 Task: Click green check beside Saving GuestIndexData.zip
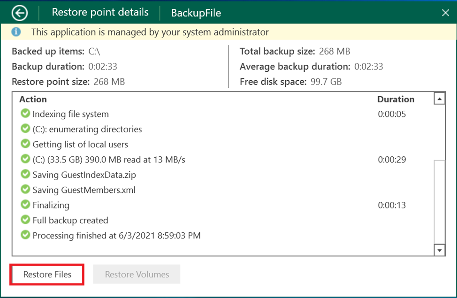tap(25, 175)
